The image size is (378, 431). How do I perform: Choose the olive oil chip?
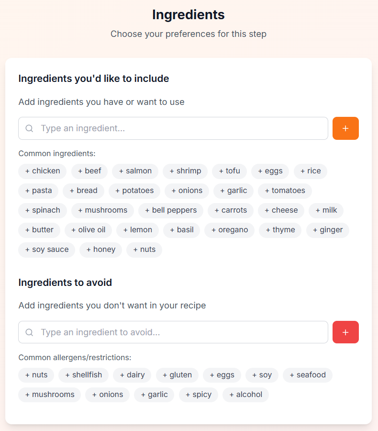88,230
